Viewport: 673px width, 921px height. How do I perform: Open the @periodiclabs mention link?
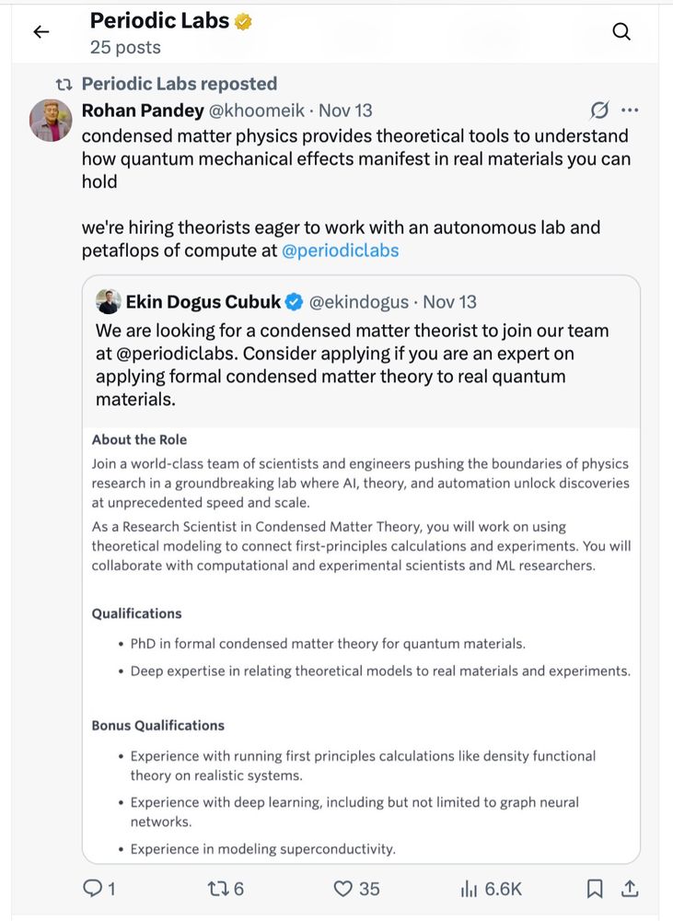(x=341, y=251)
